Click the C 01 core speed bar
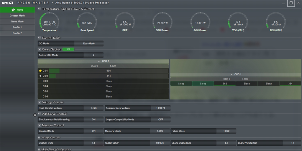The image size is (302, 151). click(109, 71)
